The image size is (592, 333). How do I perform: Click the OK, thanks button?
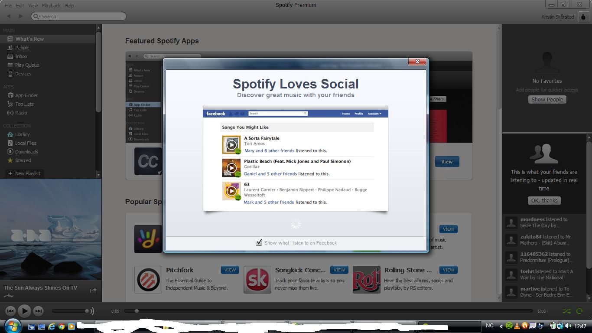tap(544, 200)
